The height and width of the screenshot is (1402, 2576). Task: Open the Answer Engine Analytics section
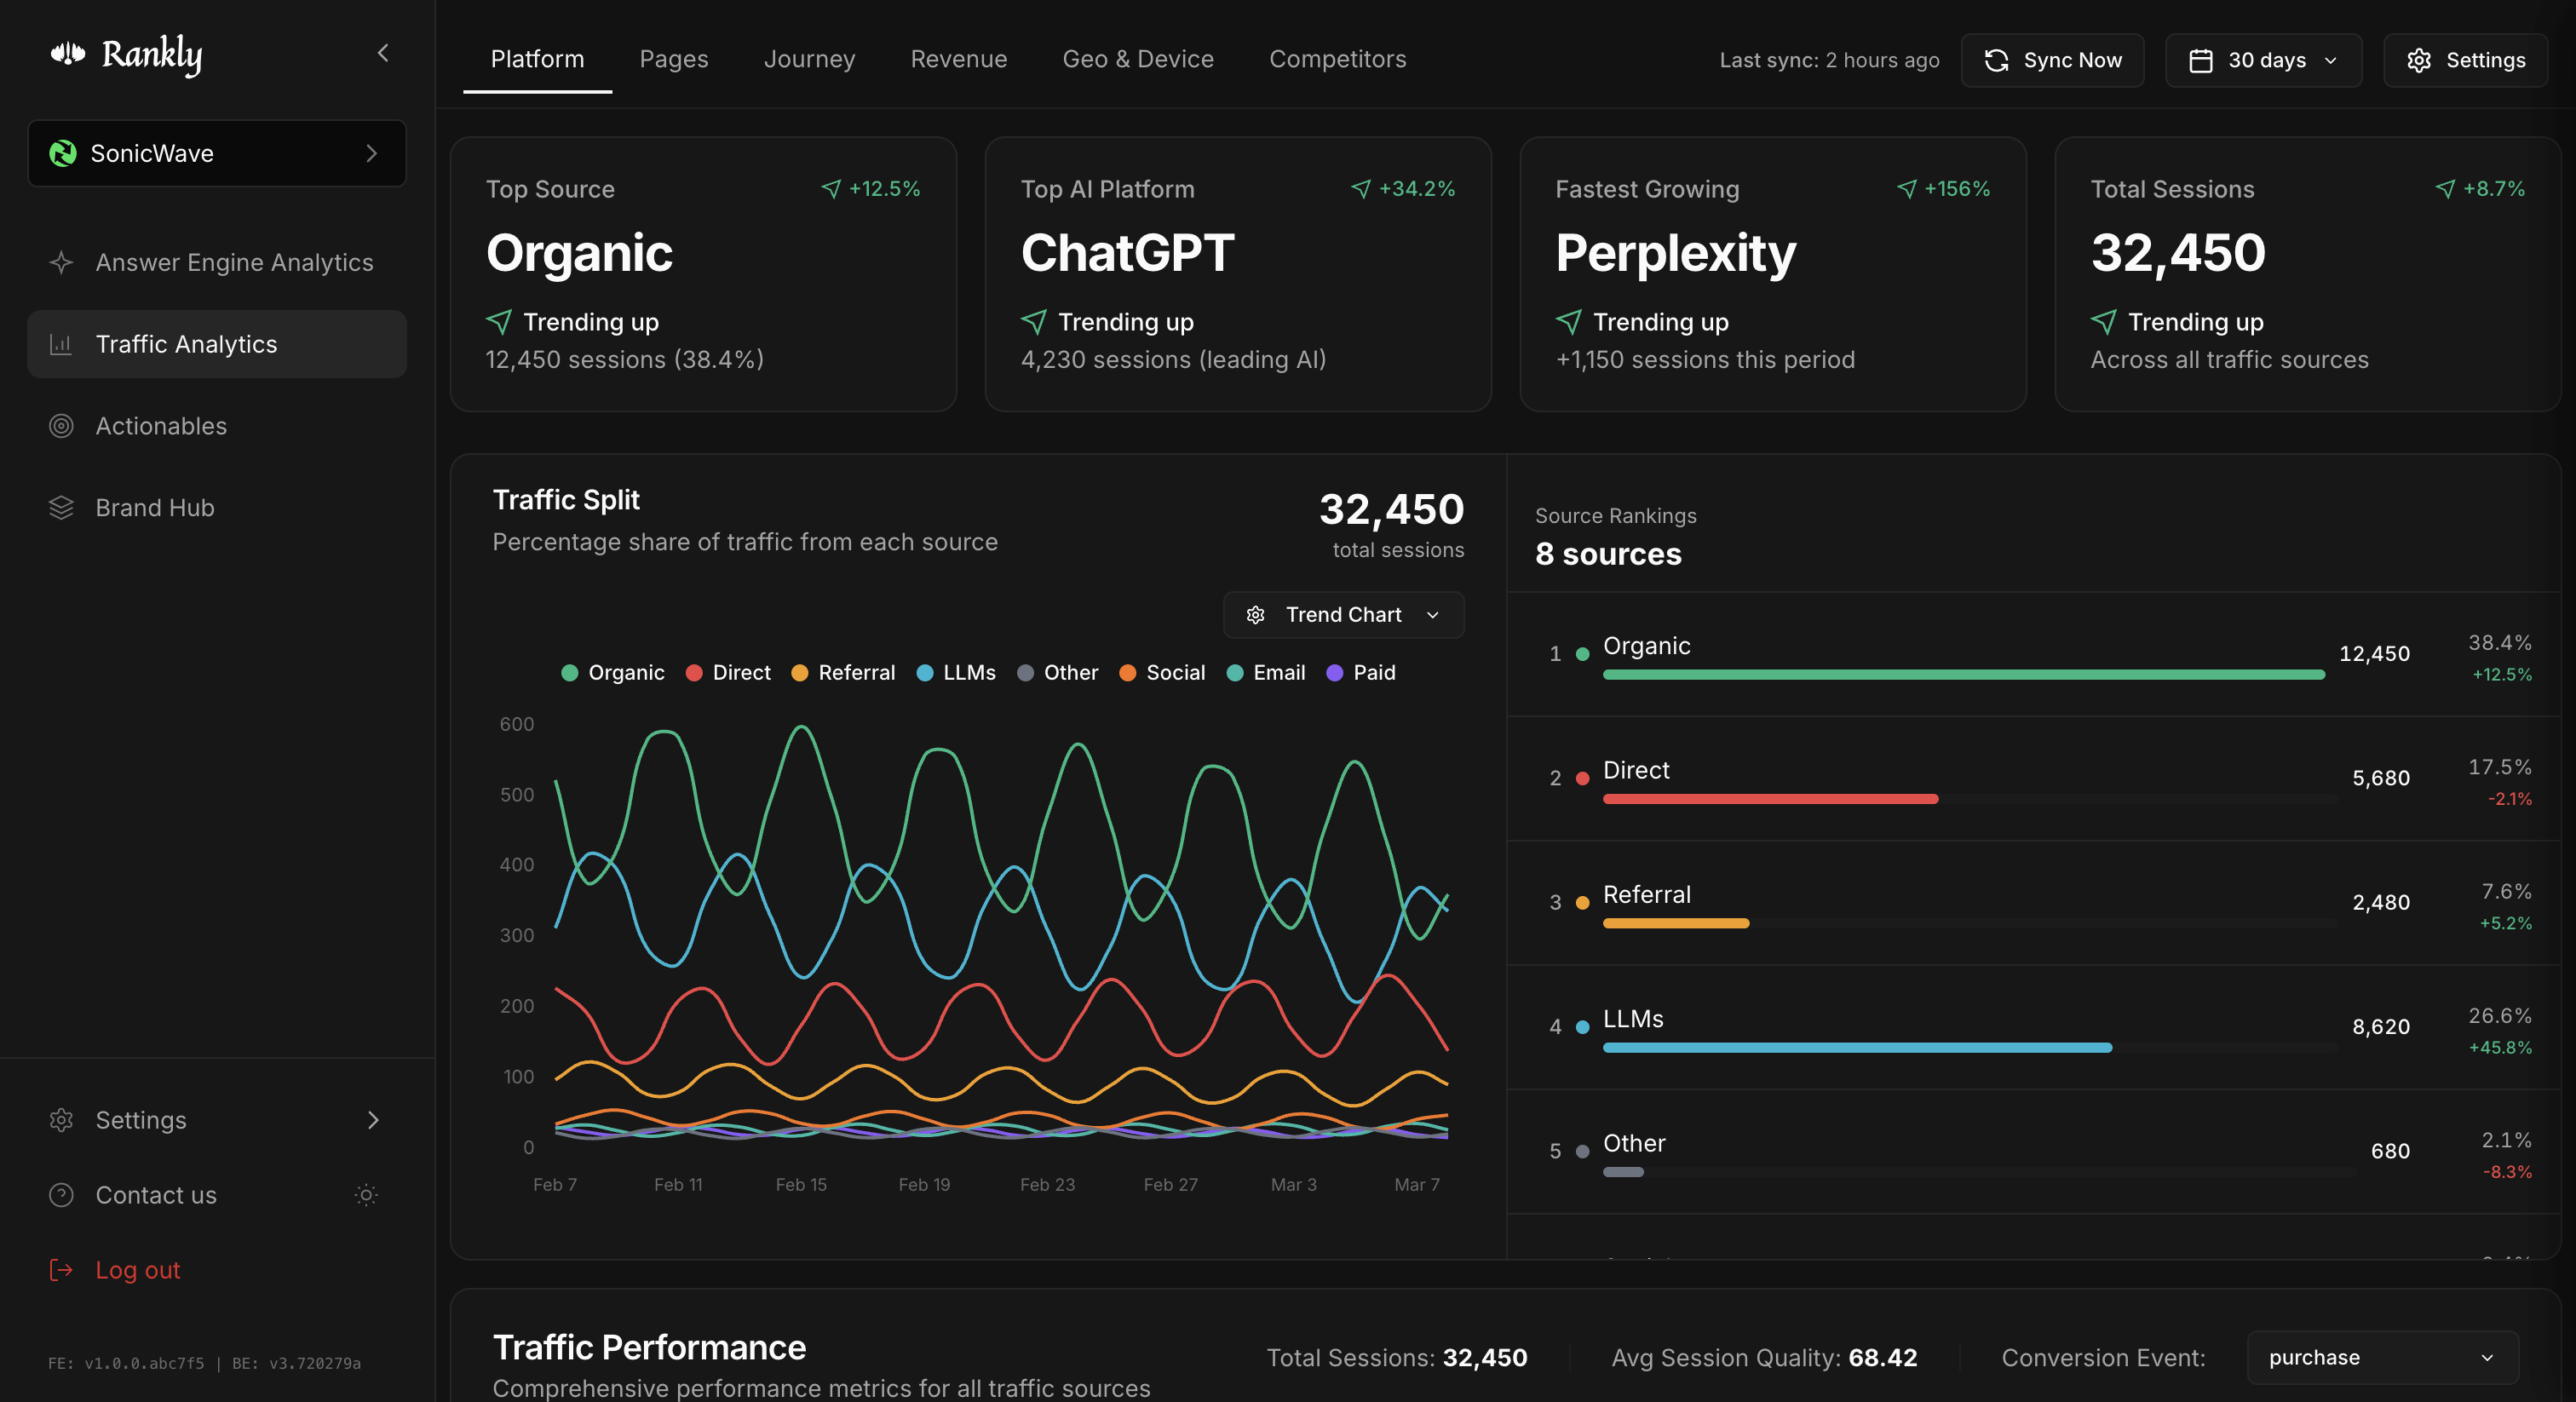coord(233,262)
